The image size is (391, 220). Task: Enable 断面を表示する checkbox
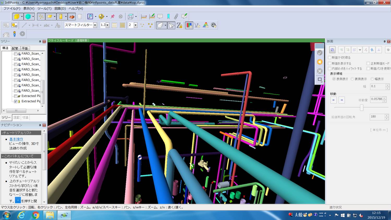click(x=329, y=63)
